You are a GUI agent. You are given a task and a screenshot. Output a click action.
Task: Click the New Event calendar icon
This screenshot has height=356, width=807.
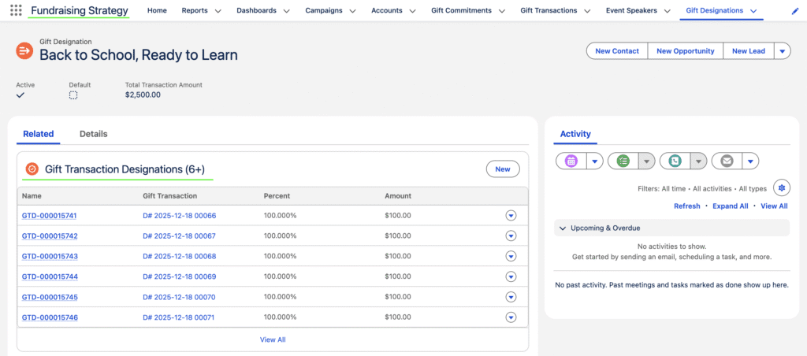tap(571, 161)
